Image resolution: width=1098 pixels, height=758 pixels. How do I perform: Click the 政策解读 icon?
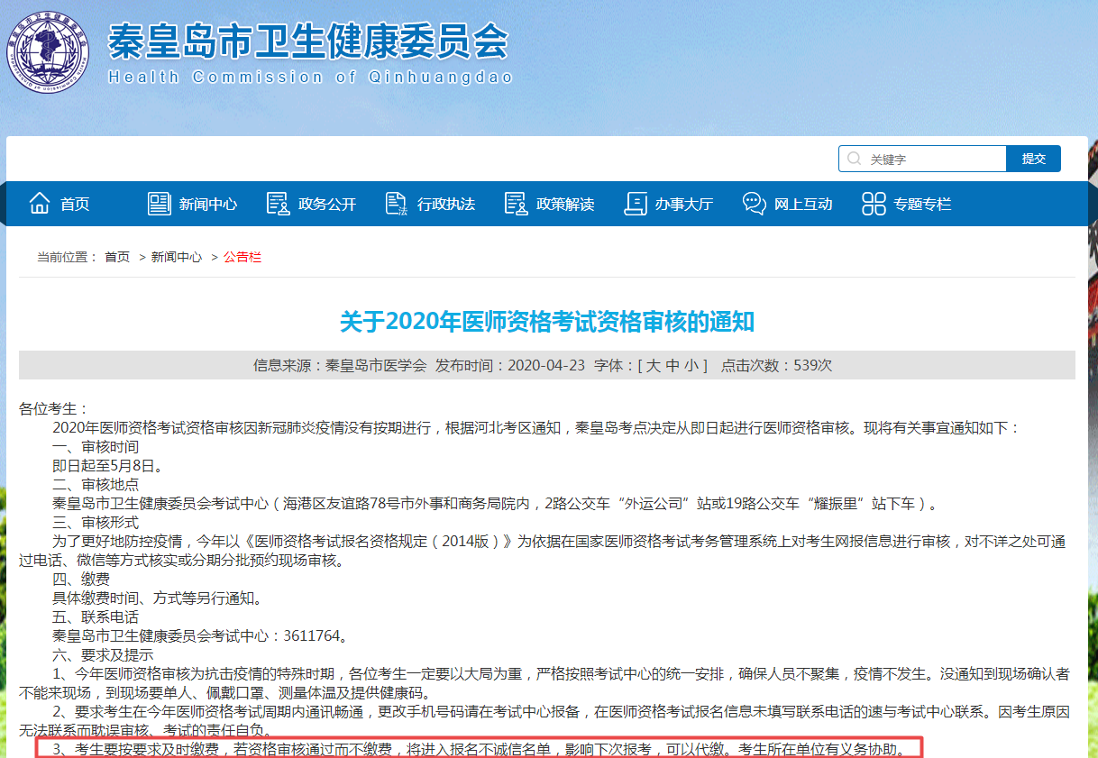tap(516, 204)
